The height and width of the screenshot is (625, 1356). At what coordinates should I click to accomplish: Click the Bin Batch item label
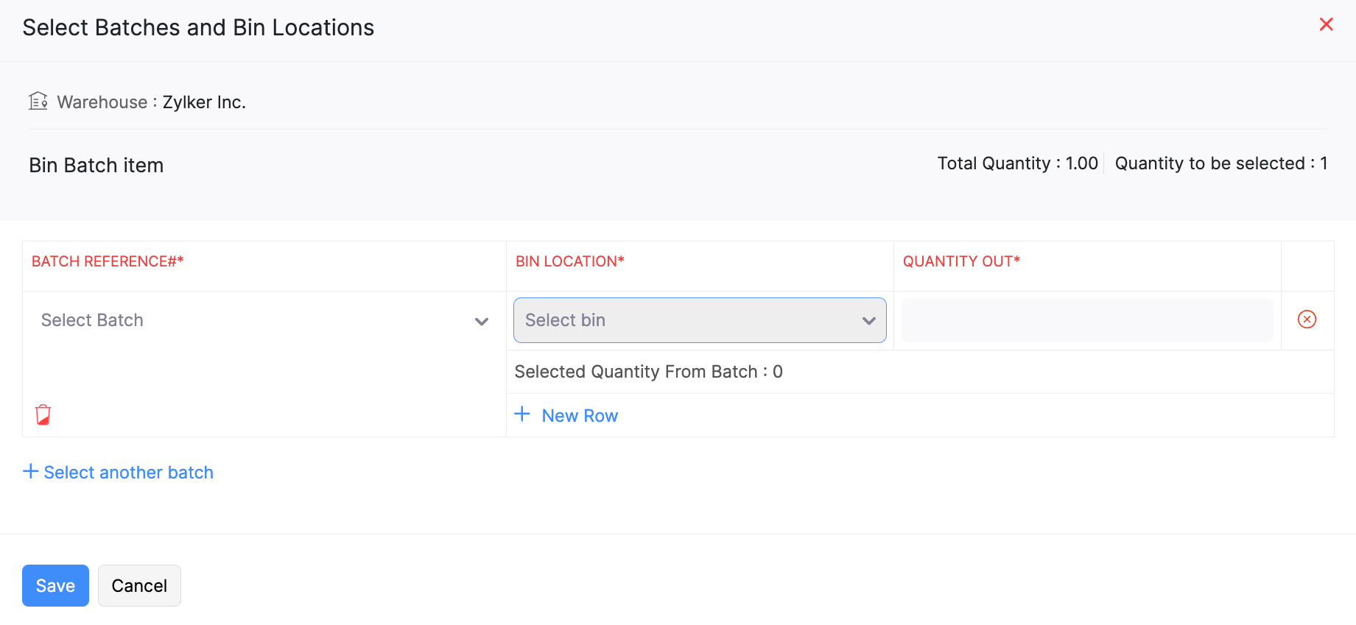click(96, 165)
